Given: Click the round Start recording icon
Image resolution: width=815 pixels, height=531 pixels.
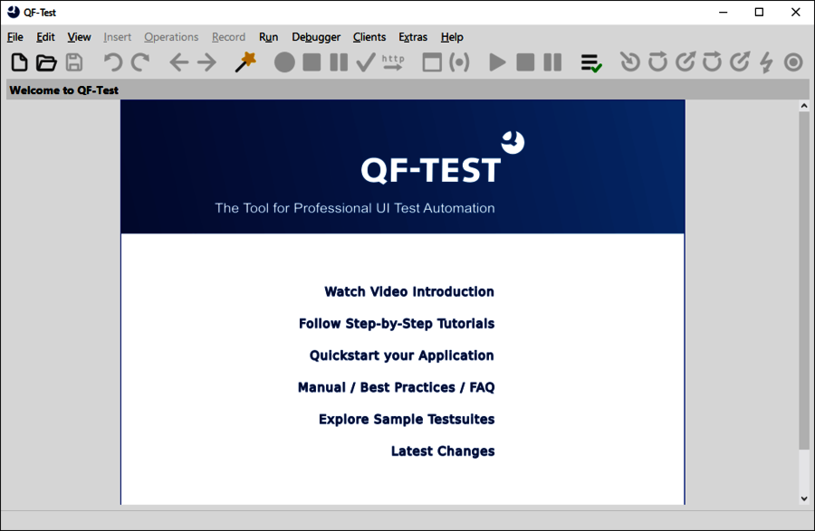Looking at the screenshot, I should 285,62.
